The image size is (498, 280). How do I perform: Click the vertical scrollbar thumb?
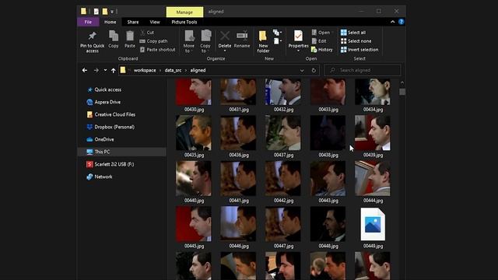402,92
